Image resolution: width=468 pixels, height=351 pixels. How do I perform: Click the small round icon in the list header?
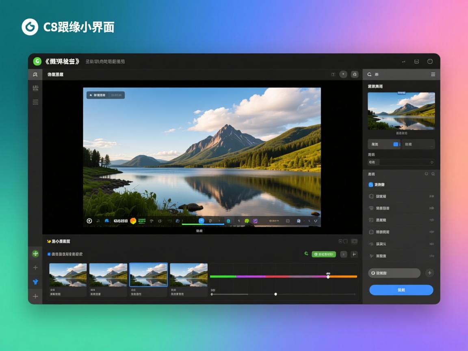[x=426, y=174]
